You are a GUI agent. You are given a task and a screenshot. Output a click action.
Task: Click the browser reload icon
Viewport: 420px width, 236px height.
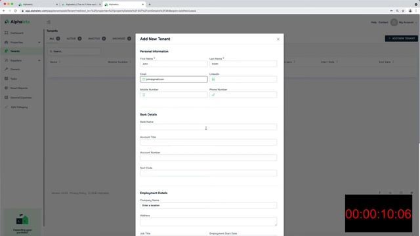point(15,10)
